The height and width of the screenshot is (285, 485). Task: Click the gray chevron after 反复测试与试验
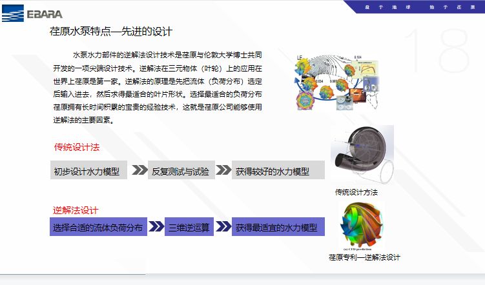click(223, 170)
